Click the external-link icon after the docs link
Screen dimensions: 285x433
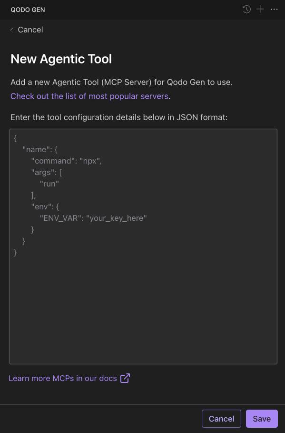[x=124, y=378]
